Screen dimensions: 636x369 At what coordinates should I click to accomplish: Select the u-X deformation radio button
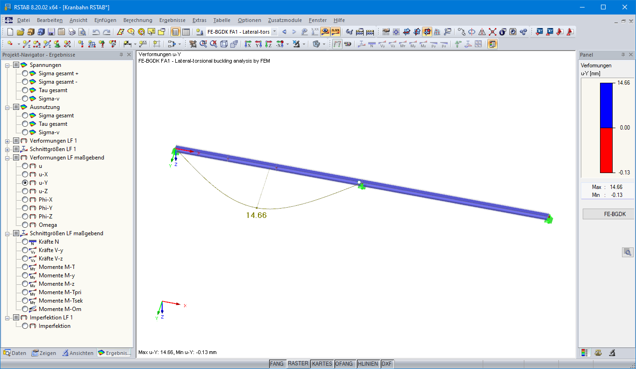[x=25, y=174]
